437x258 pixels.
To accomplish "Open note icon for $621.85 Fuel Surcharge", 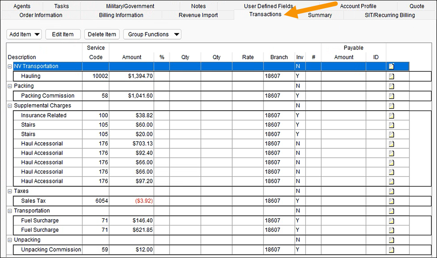I will 391,230.
